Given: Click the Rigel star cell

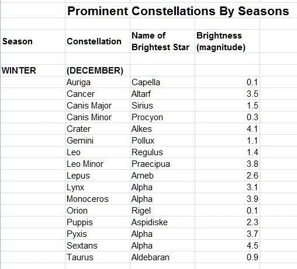Looking at the screenshot, I should coord(163,211).
